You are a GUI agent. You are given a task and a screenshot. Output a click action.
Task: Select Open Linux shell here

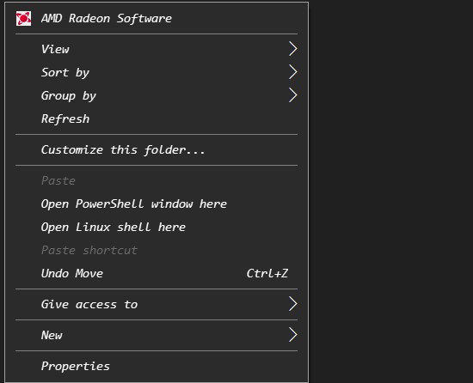[x=157, y=227]
